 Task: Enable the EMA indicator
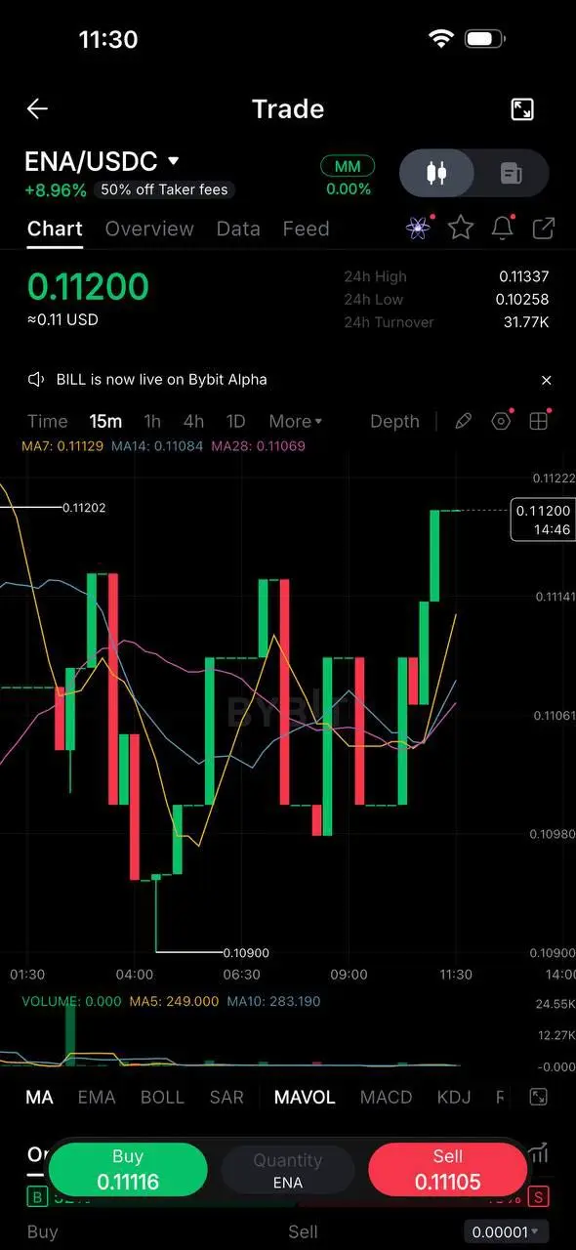coord(97,1097)
